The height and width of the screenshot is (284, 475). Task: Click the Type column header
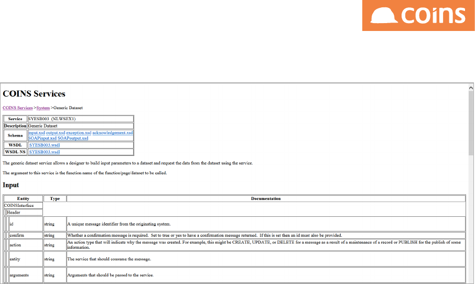click(55, 198)
